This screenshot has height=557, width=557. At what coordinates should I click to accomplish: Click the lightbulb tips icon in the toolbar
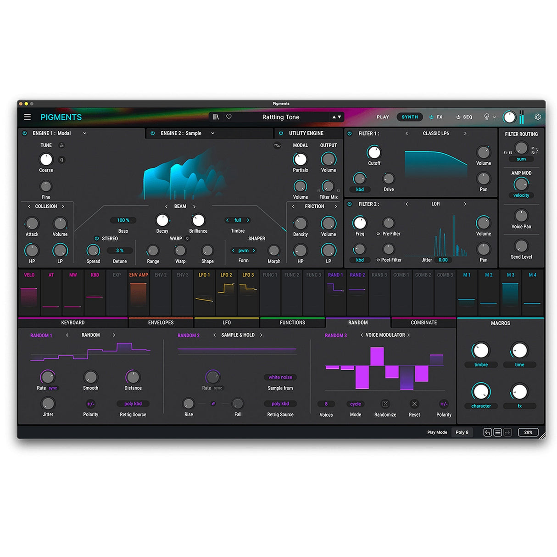click(x=486, y=117)
